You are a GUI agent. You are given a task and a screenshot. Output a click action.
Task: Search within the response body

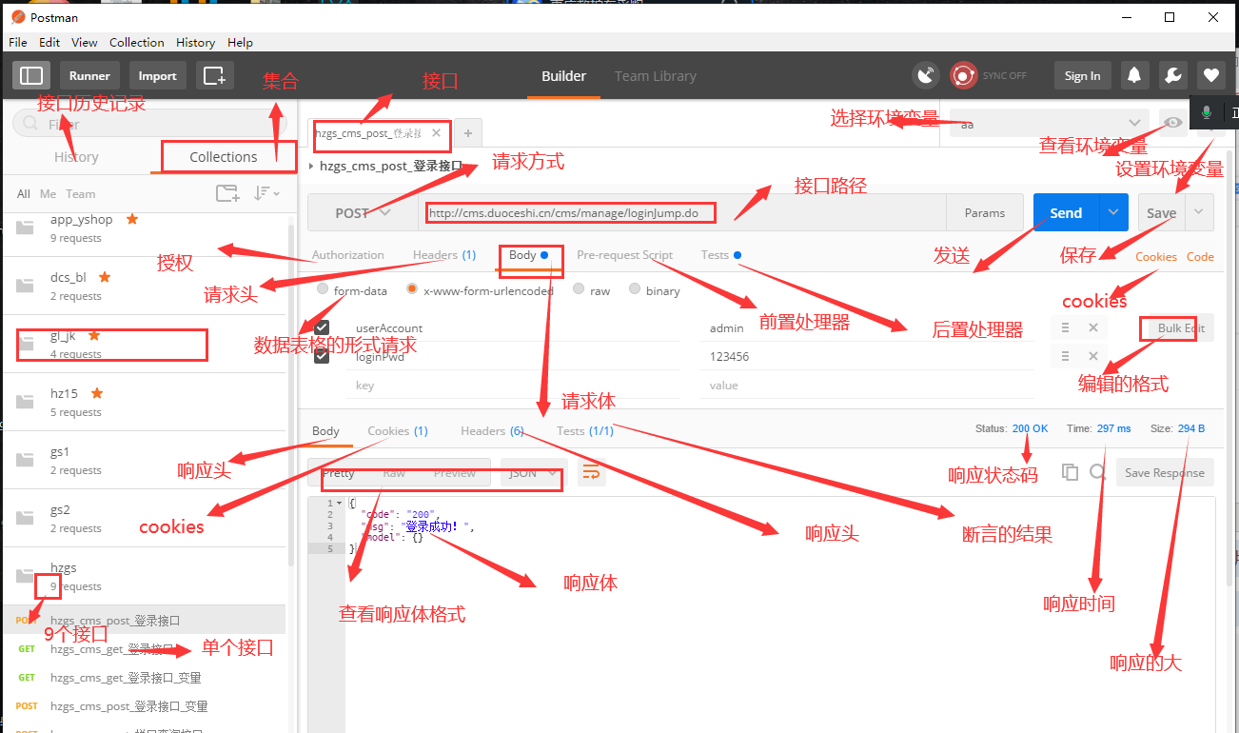(1098, 472)
